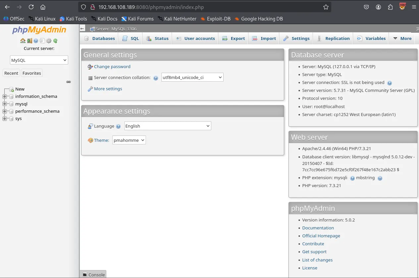This screenshot has height=278, width=419.
Task: Reload navigation panel with green refresh icon
Action: coord(55,41)
